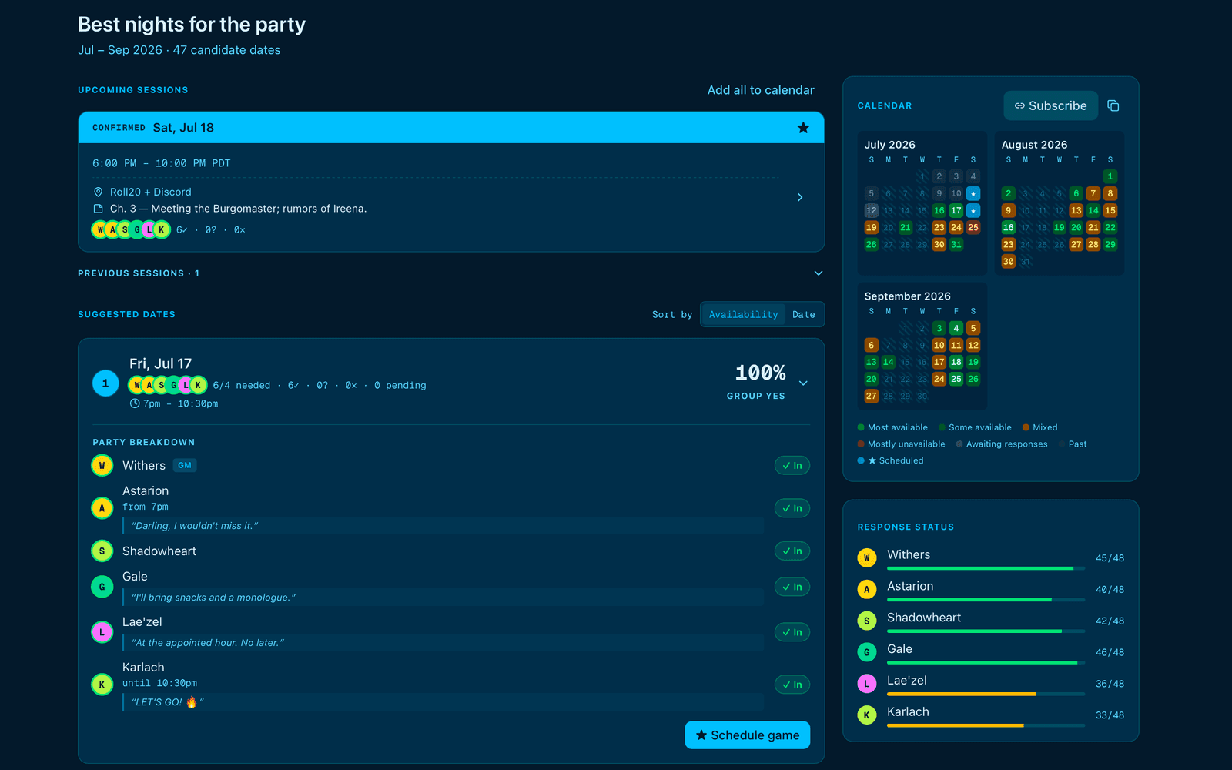This screenshot has height=770, width=1232.
Task: Click Gale's "46/48" response count
Action: coord(1110,652)
